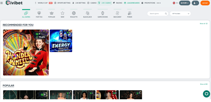This screenshot has height=102, width=211.
Task: Focus the Search game field
Action: [158, 14]
